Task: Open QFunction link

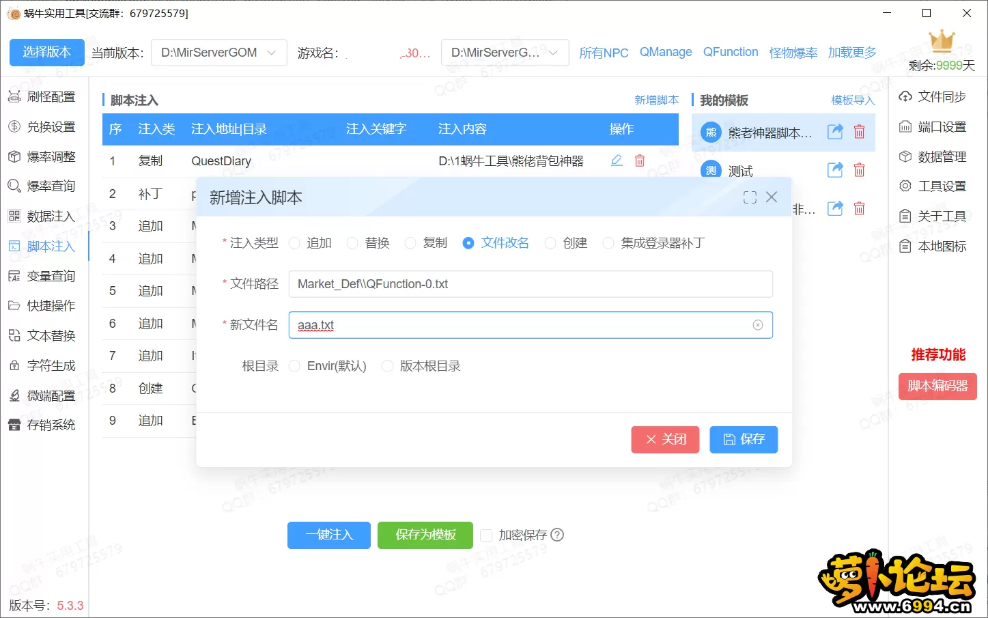Action: click(x=731, y=52)
